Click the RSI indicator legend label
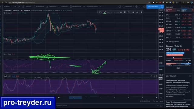This screenshot has width=194, height=109. (x=7, y=54)
